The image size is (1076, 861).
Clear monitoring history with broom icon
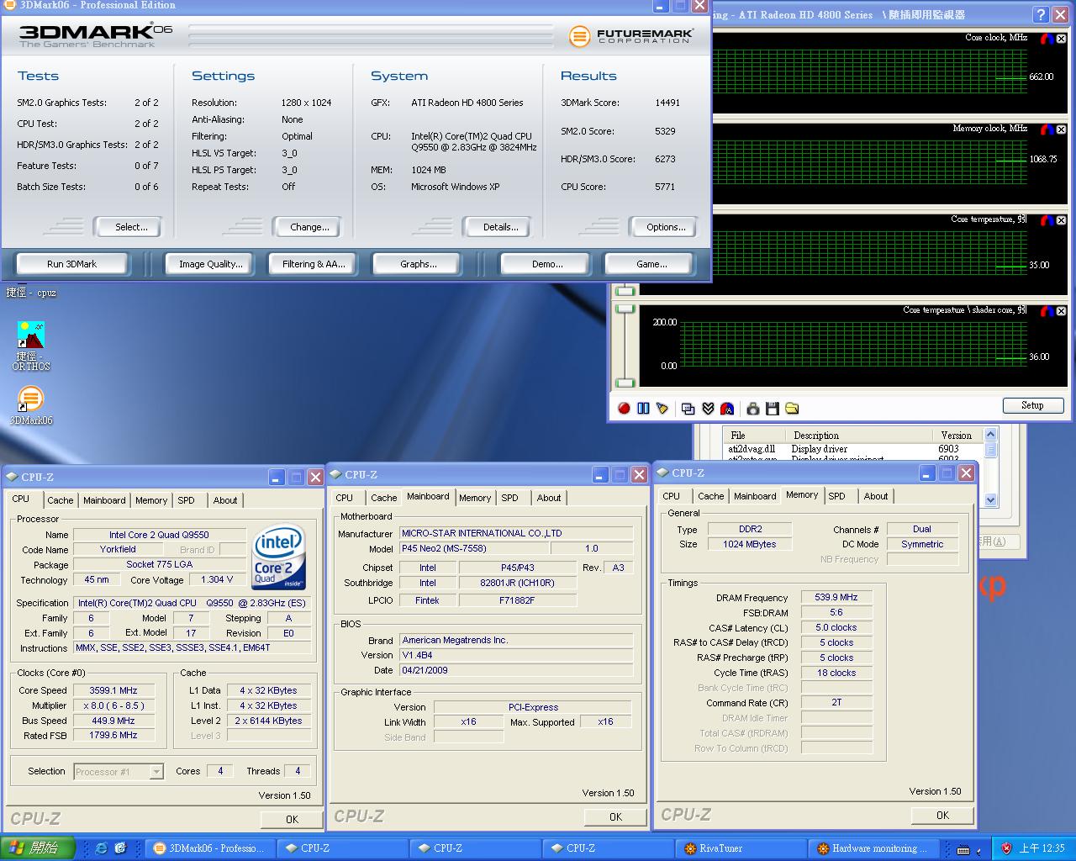point(662,408)
